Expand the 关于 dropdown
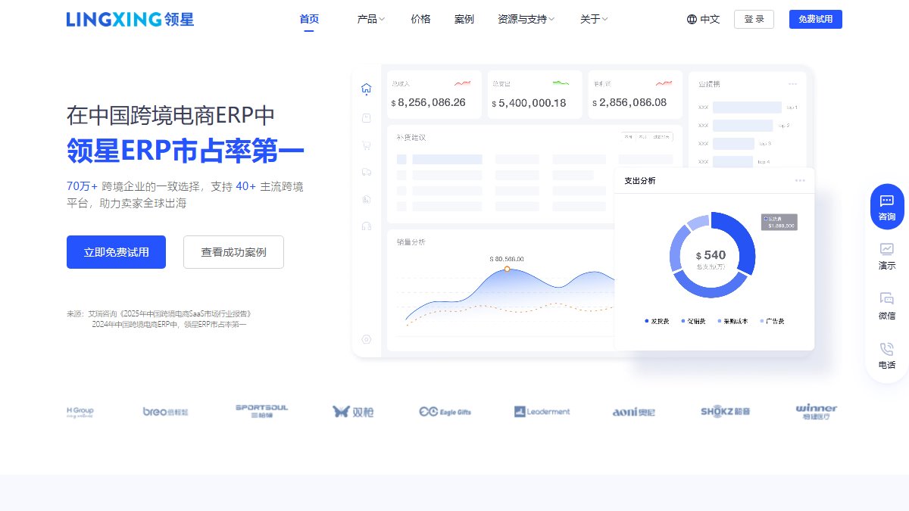Screen dimensions: 909x511 tap(594, 19)
